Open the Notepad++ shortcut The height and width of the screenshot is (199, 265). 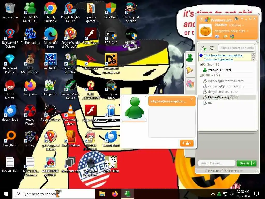tap(50, 88)
